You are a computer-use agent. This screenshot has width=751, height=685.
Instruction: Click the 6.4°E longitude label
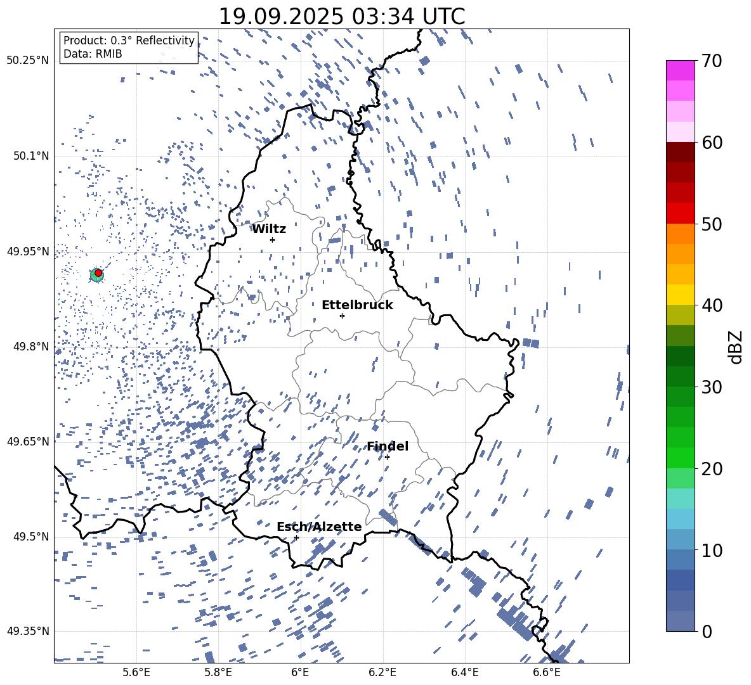(x=464, y=673)
